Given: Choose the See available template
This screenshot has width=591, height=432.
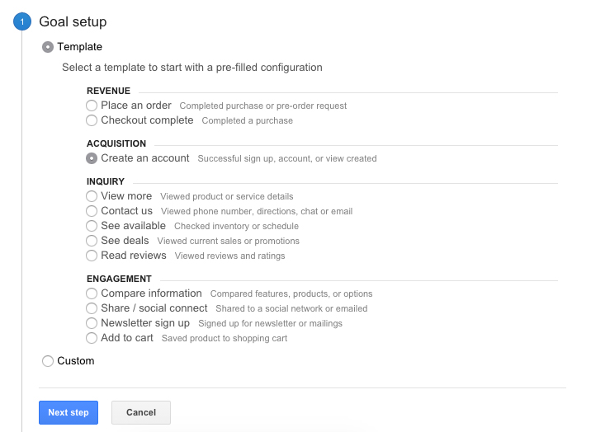Looking at the screenshot, I should [x=92, y=226].
